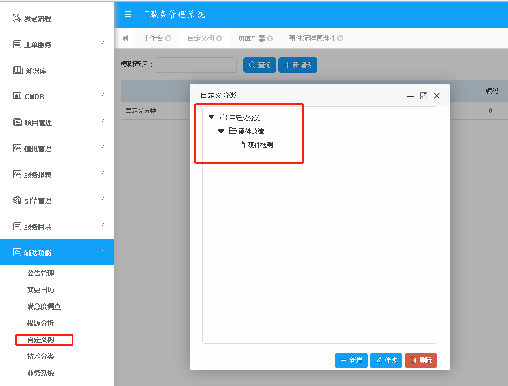Close the 页面引擎 tab using its x icon
This screenshot has height=386, width=508.
click(270, 38)
